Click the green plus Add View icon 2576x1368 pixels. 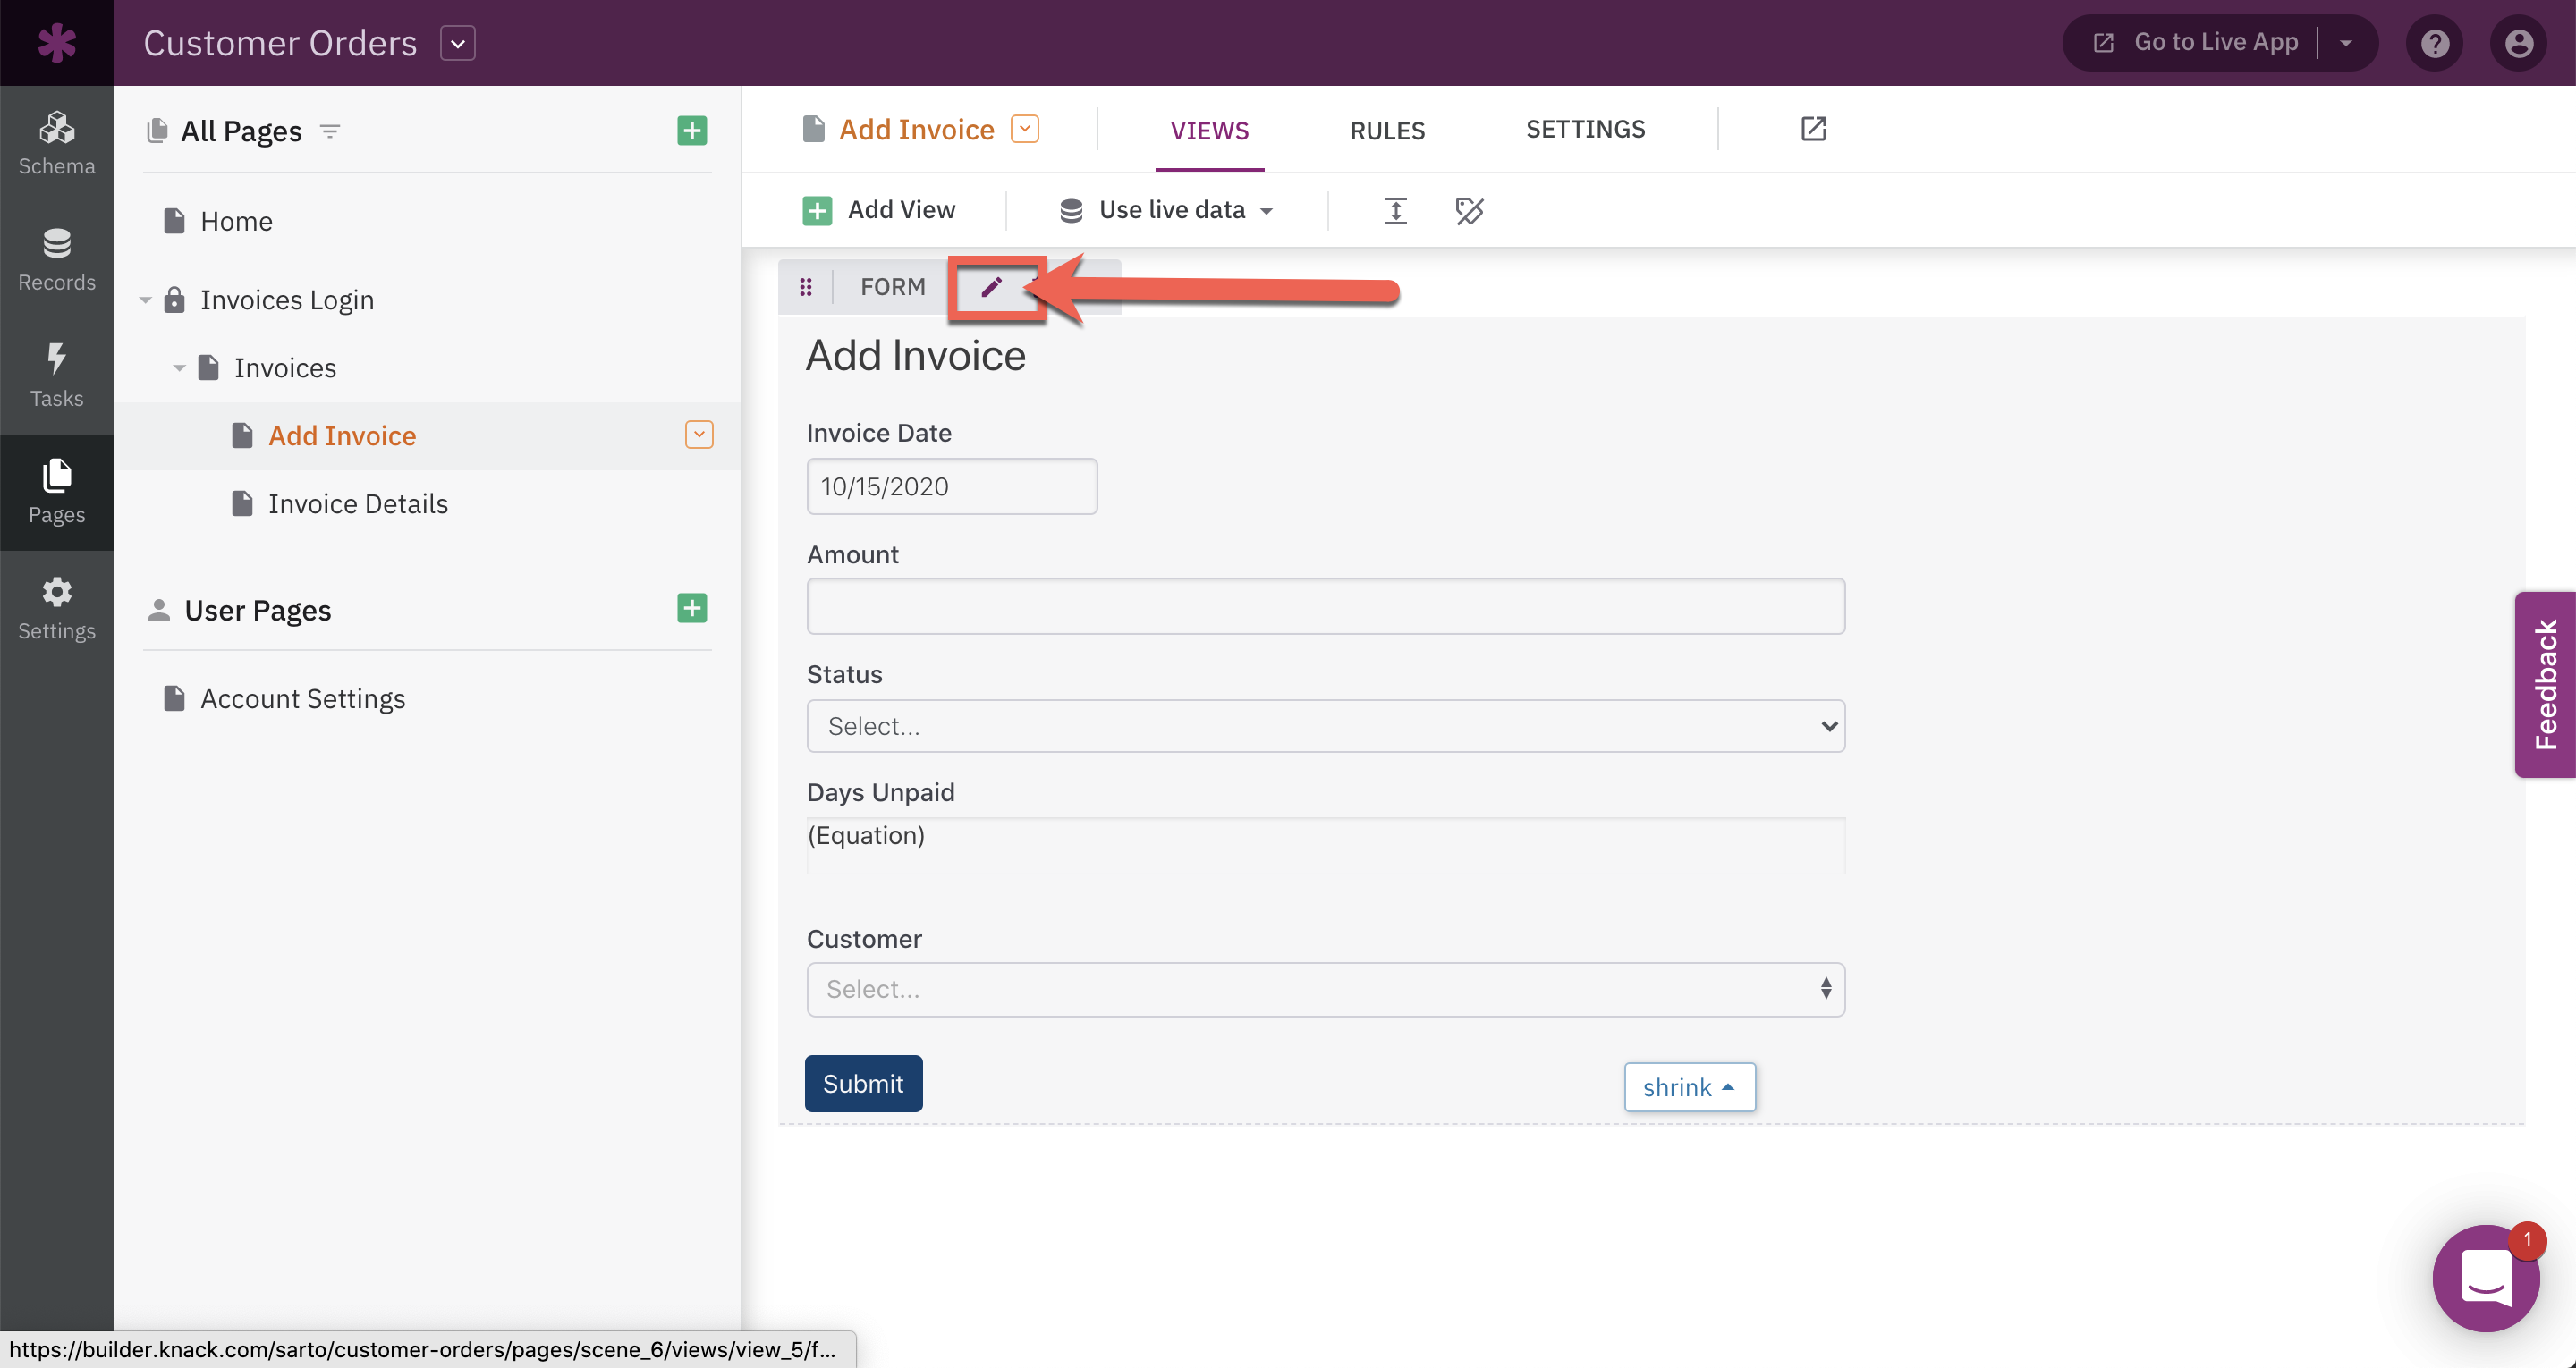[x=817, y=210]
